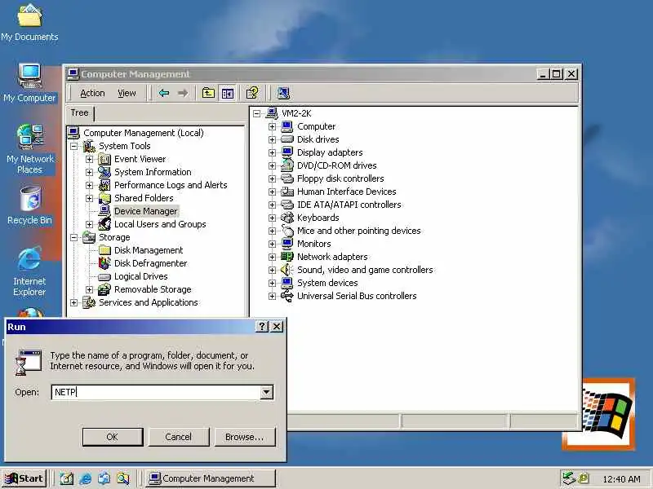The width and height of the screenshot is (653, 489).
Task: Click the Display adapters device icon
Action: click(x=287, y=152)
